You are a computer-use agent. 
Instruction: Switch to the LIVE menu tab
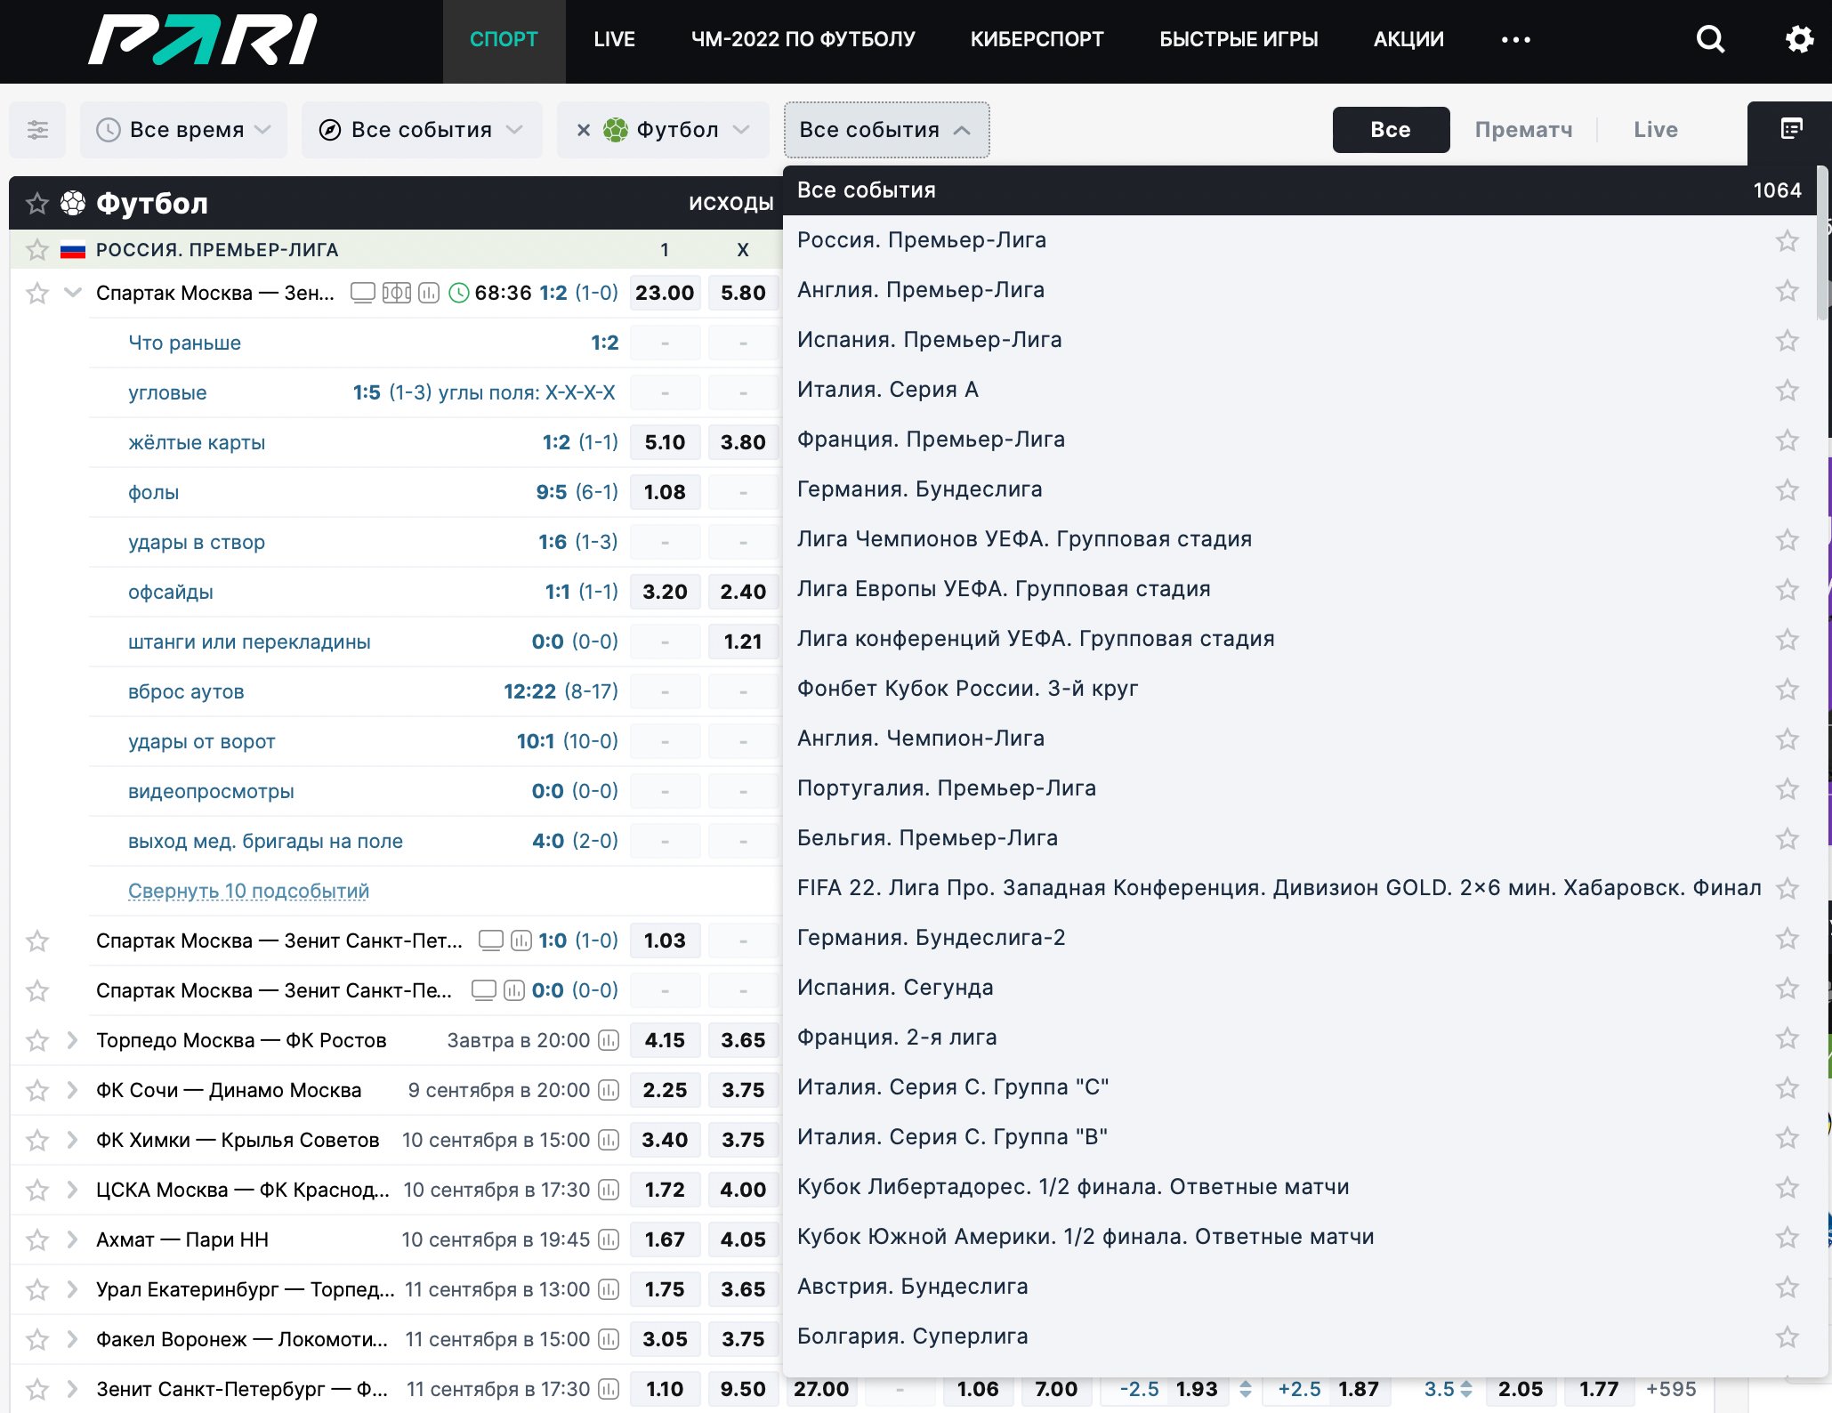pyautogui.click(x=614, y=40)
